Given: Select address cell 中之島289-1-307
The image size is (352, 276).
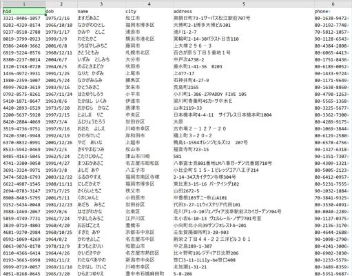Looking at the screenshot, I should pyautogui.click(x=244, y=246).
